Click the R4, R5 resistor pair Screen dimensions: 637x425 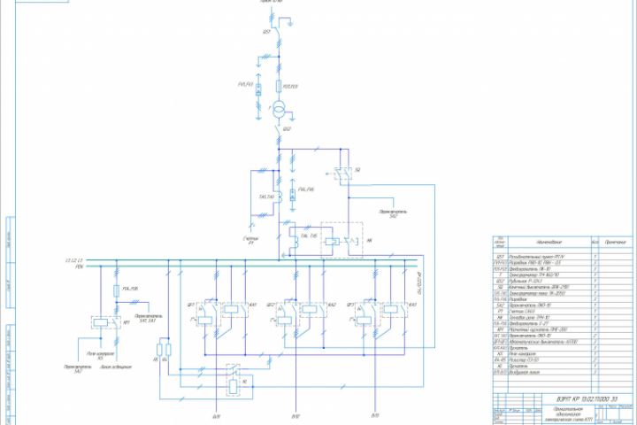pos(164,350)
